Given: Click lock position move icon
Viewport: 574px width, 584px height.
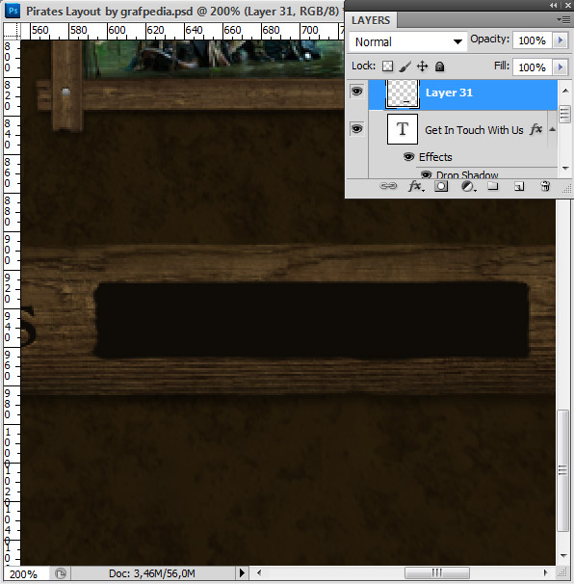Looking at the screenshot, I should pyautogui.click(x=422, y=66).
